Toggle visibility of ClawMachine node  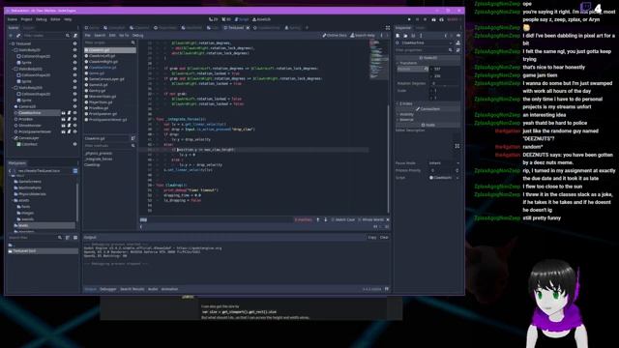pos(75,113)
